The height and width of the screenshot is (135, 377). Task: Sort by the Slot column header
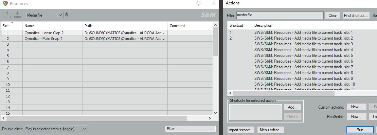(x=12, y=26)
